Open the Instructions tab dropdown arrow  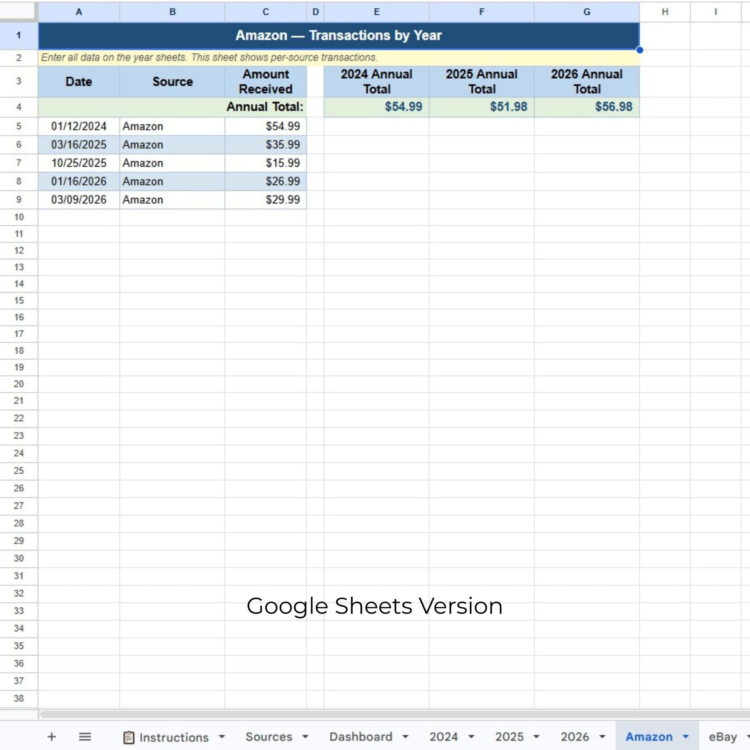(222, 737)
